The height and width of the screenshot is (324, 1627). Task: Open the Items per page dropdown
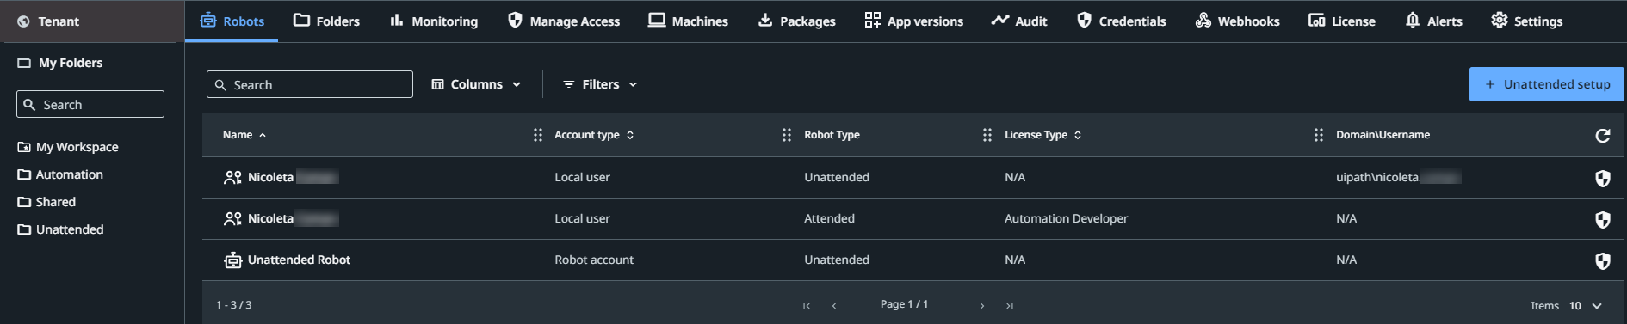click(1586, 305)
